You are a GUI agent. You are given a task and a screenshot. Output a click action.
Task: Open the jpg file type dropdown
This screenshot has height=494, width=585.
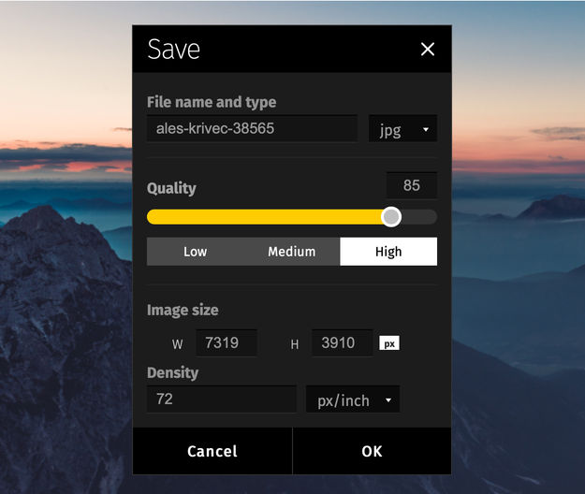pos(402,128)
